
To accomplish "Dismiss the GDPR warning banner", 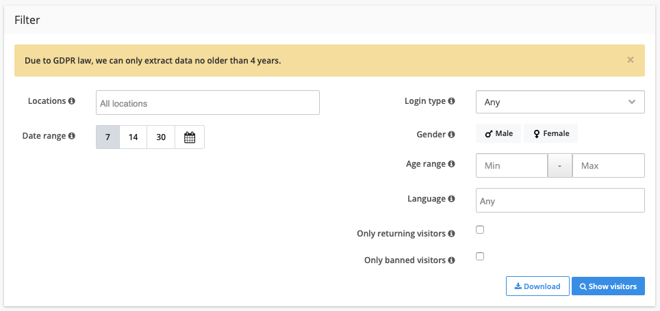I will click(630, 60).
